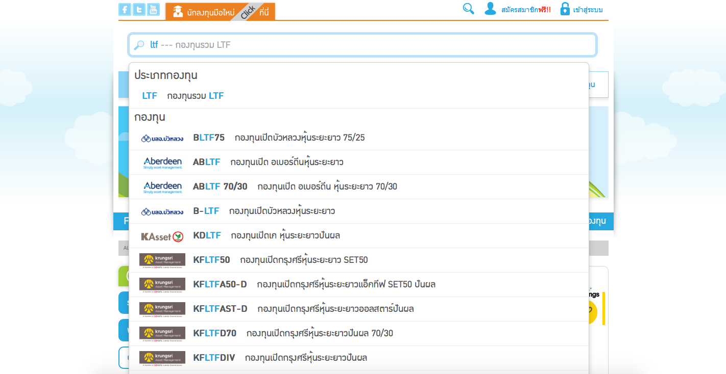Open the YouTube social icon
The width and height of the screenshot is (726, 374).
click(x=153, y=9)
